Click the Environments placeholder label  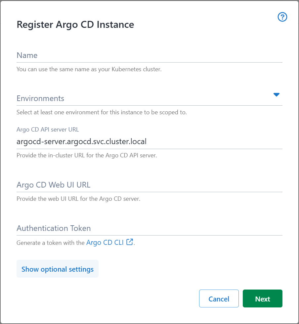click(x=40, y=98)
